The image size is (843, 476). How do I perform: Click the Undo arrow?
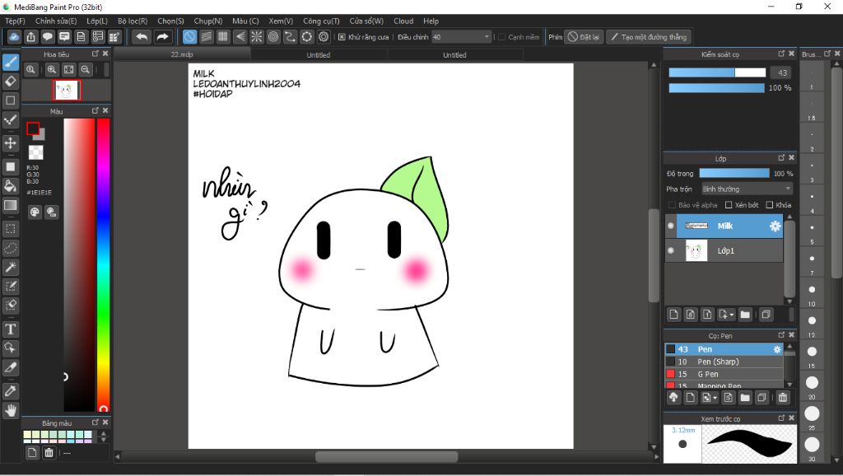coord(142,36)
